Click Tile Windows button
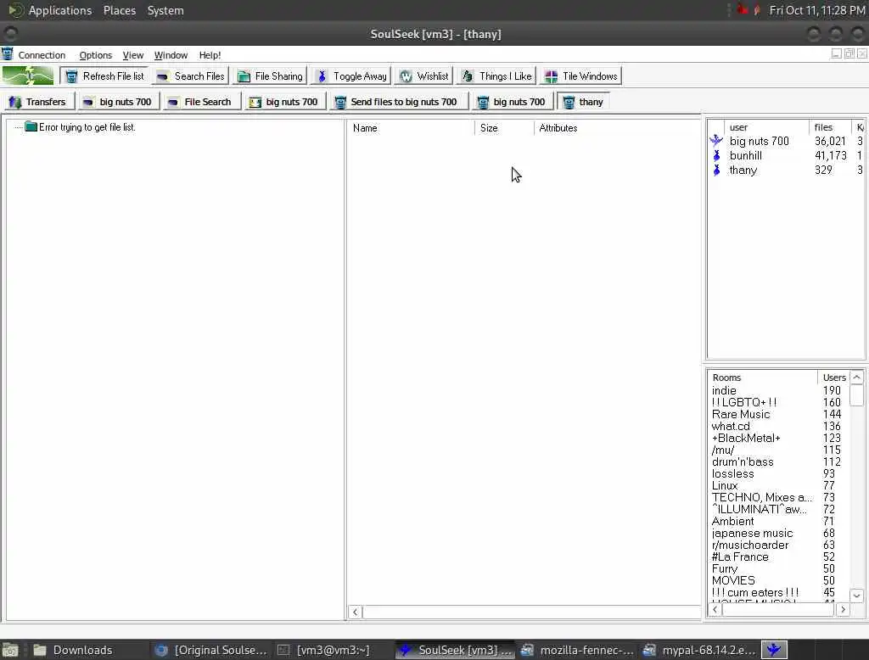Viewport: 869px width, 660px height. pos(580,76)
